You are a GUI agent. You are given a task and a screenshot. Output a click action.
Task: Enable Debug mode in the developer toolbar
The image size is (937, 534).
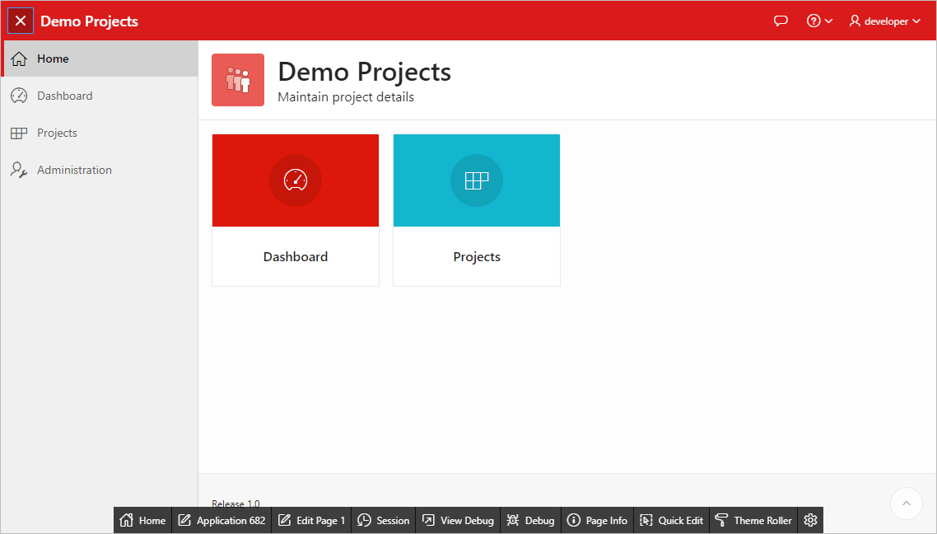[530, 520]
